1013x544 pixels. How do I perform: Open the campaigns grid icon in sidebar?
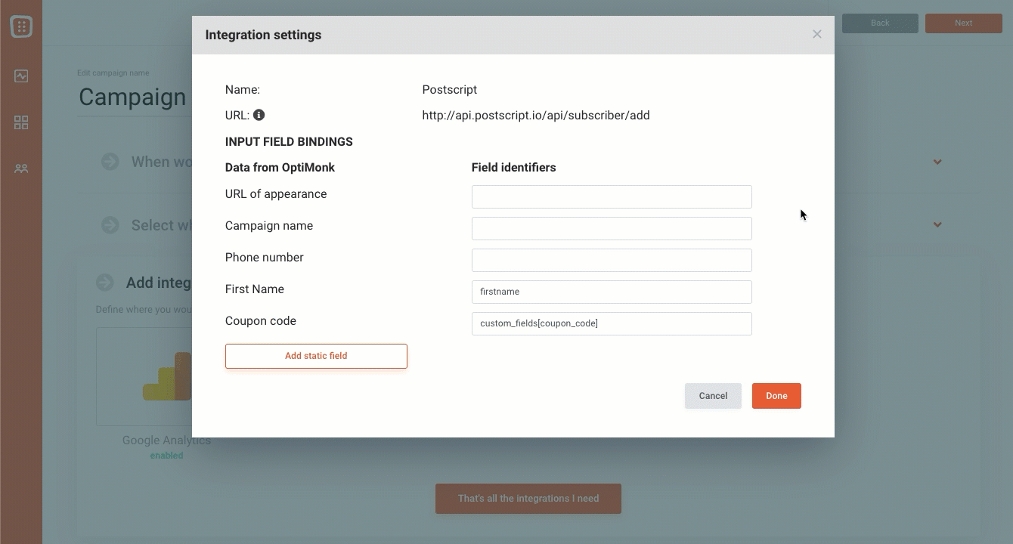[x=21, y=122]
